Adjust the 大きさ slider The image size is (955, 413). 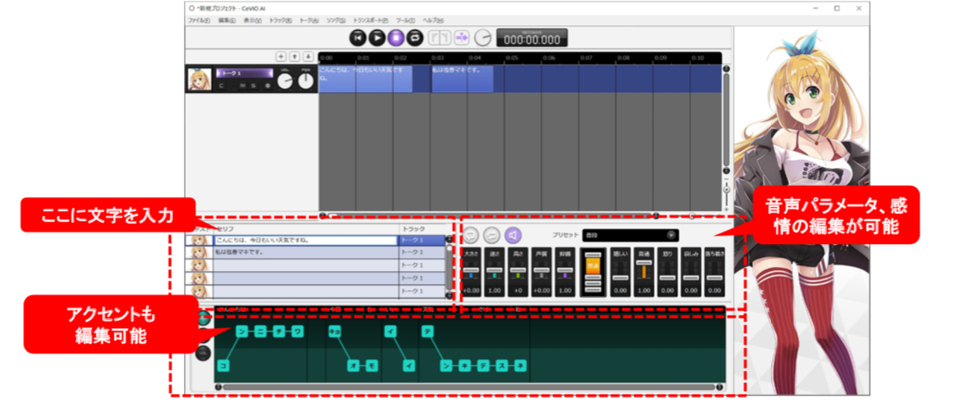[x=471, y=270]
